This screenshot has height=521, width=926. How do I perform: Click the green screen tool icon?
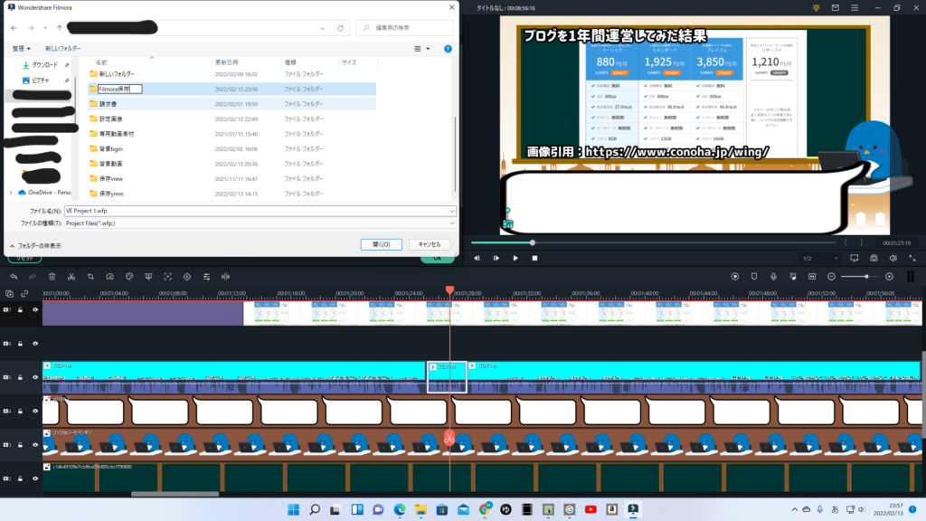click(x=148, y=277)
